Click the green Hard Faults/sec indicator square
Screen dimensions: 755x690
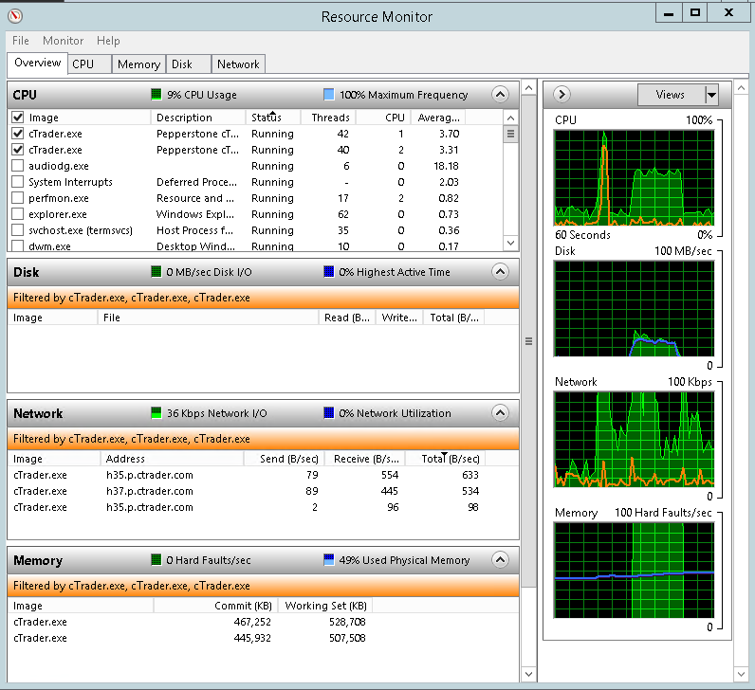pos(156,559)
